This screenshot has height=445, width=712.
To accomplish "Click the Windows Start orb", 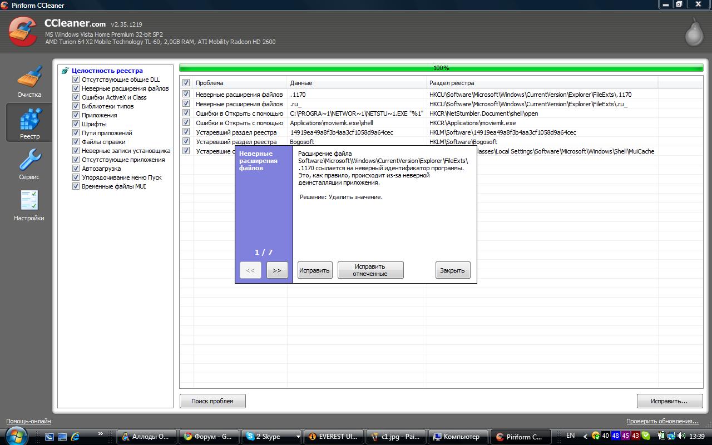I will click(x=16, y=436).
